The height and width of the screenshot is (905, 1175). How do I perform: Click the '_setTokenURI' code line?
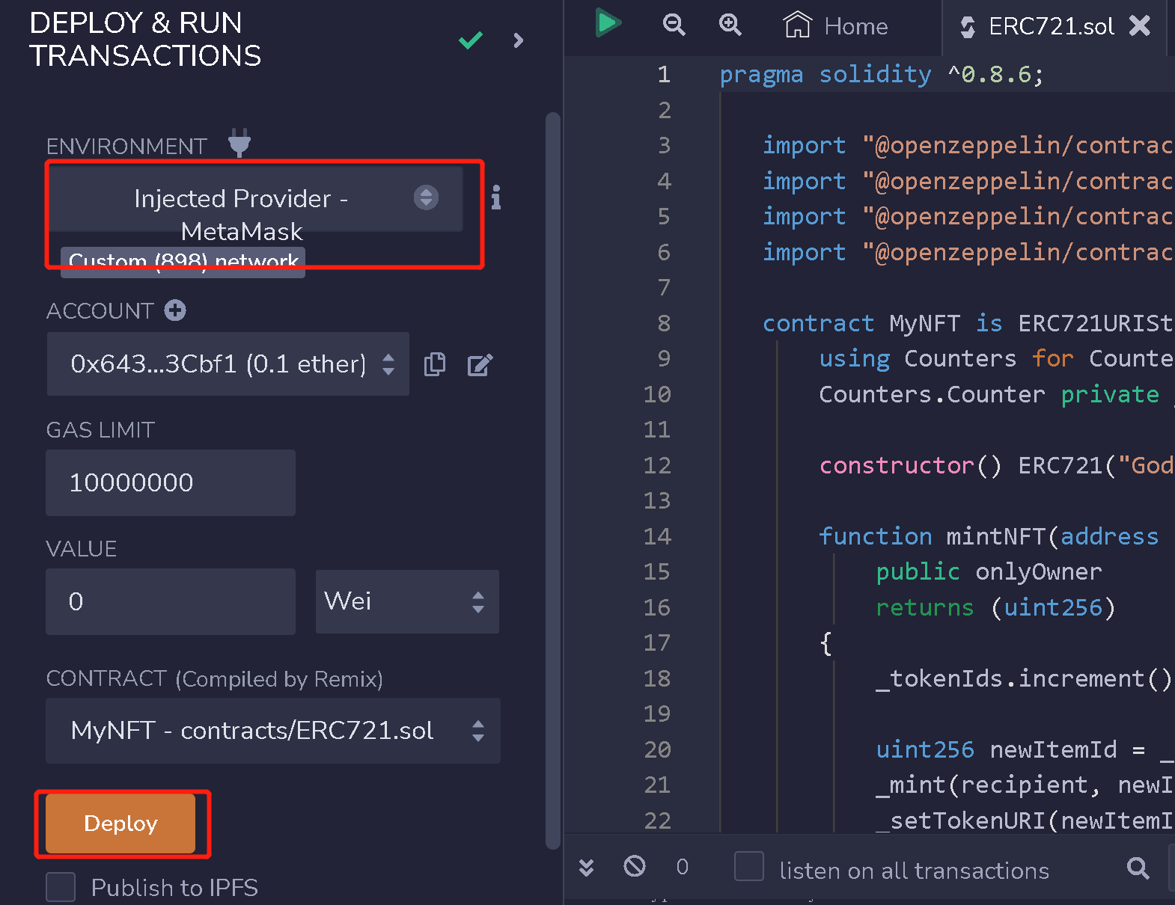[x=1024, y=820]
